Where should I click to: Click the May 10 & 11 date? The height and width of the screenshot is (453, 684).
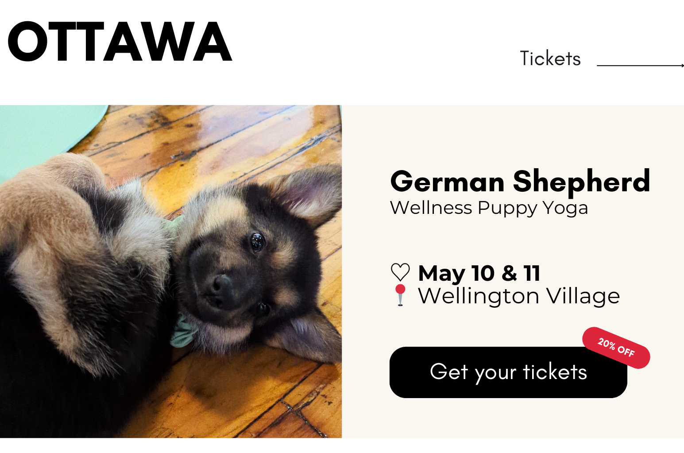[479, 273]
